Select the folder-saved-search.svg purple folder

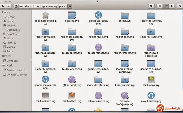tap(151, 47)
